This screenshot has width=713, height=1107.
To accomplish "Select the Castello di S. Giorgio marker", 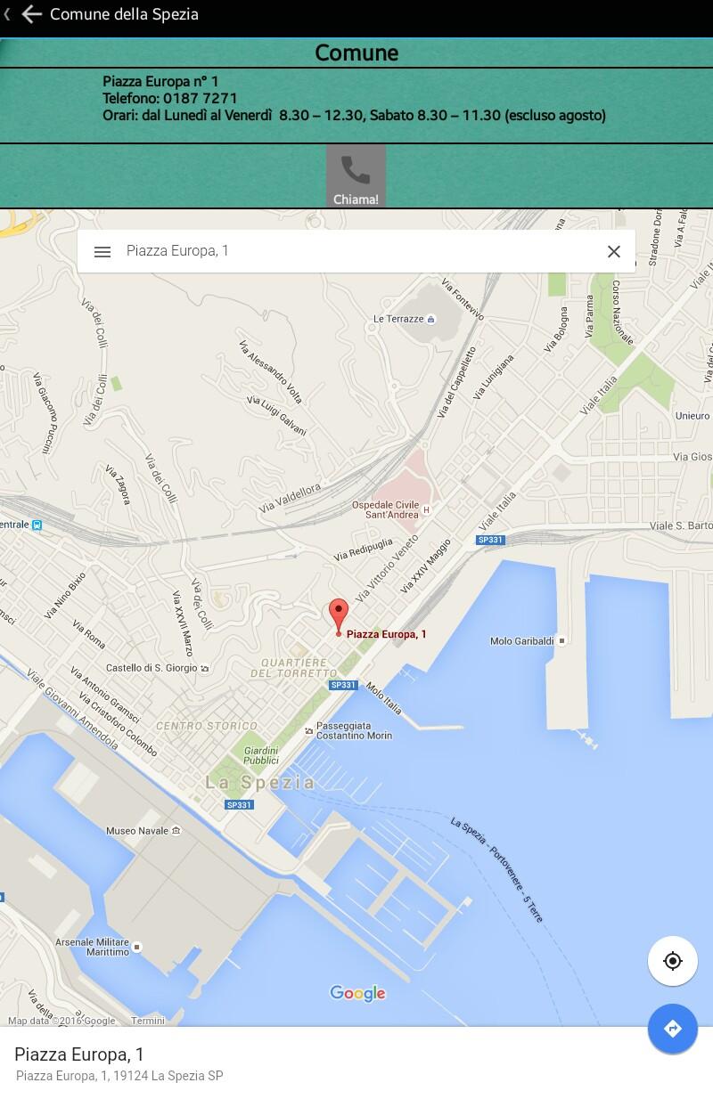I will pyautogui.click(x=205, y=668).
